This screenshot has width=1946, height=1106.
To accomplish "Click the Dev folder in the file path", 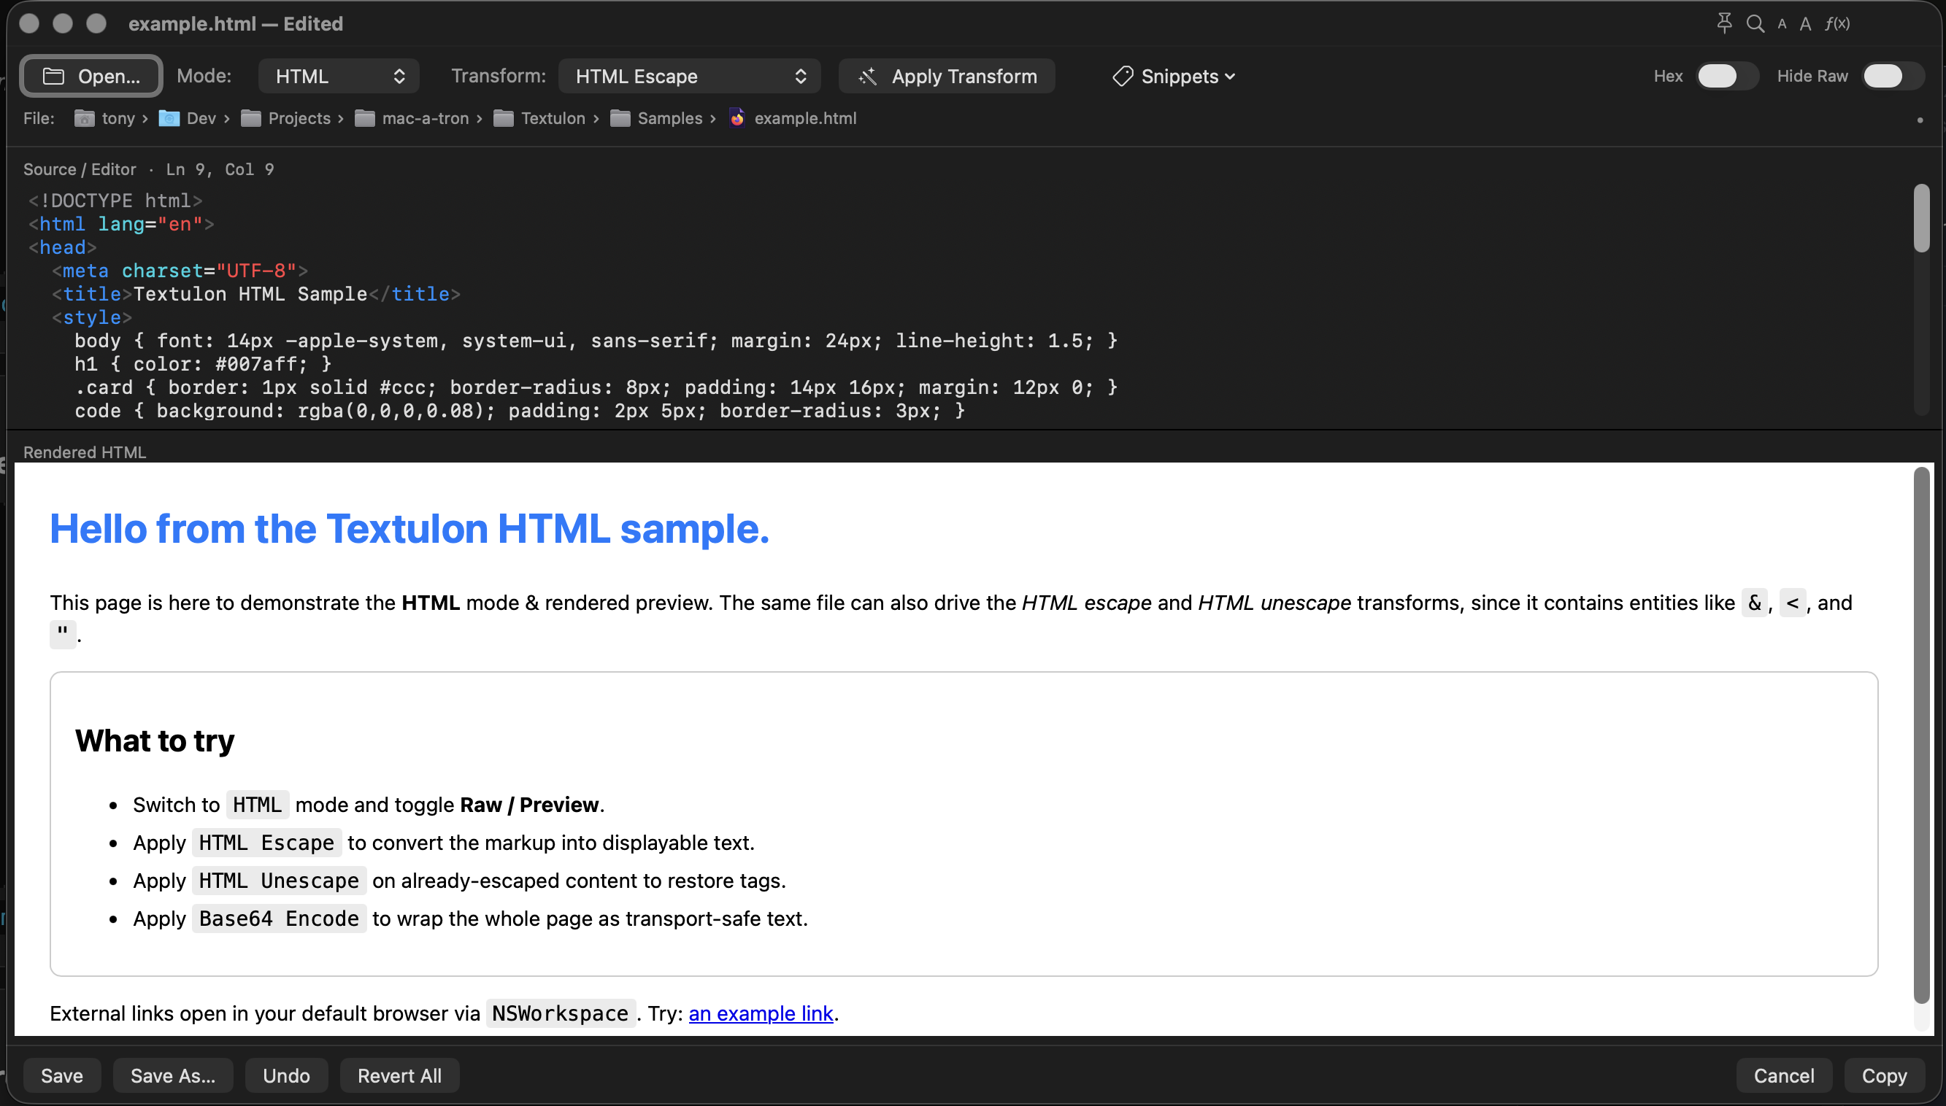I will click(188, 118).
